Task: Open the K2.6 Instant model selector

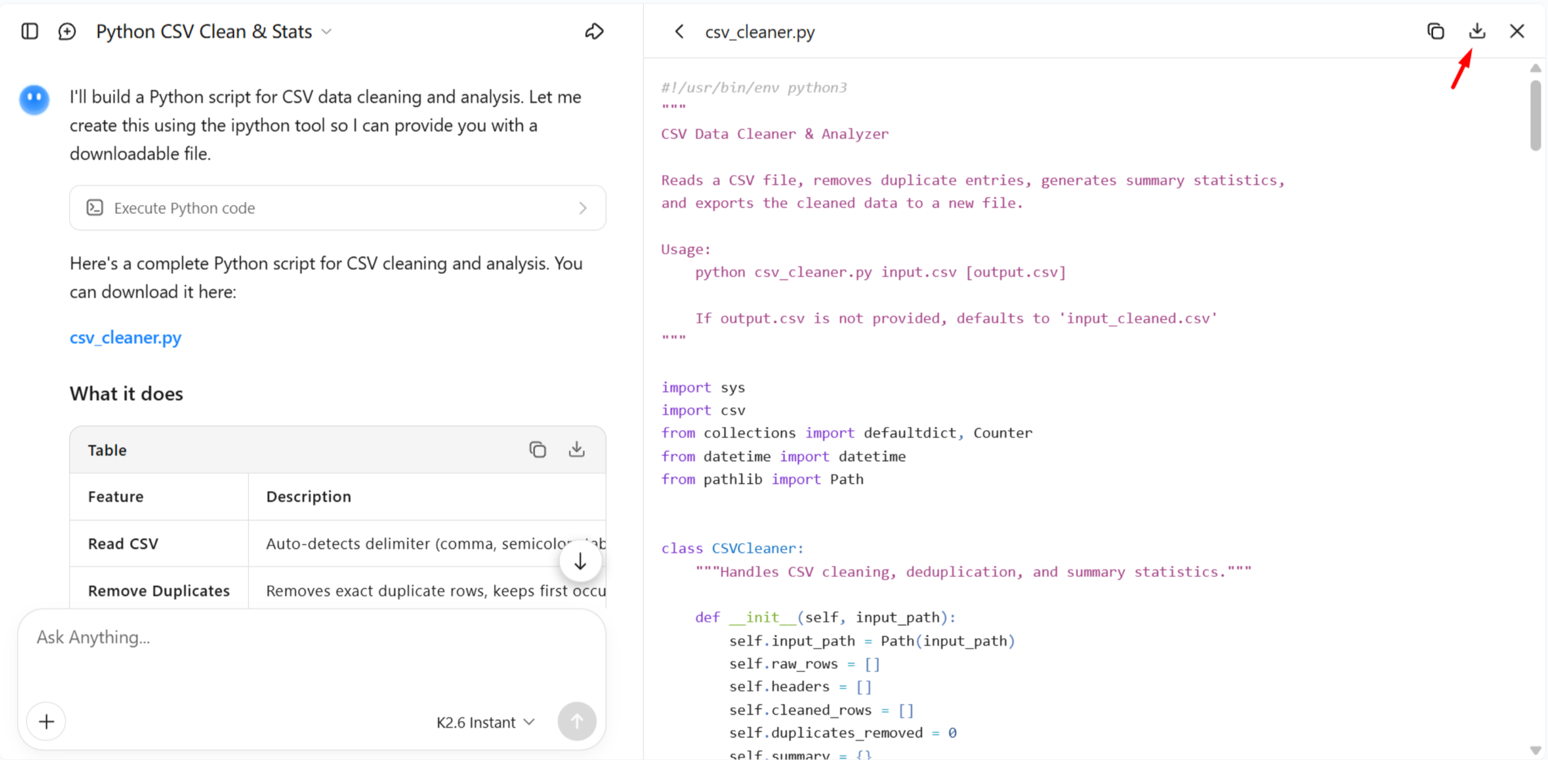Action: (485, 722)
